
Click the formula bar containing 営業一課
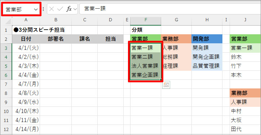pyautogui.click(x=170, y=9)
